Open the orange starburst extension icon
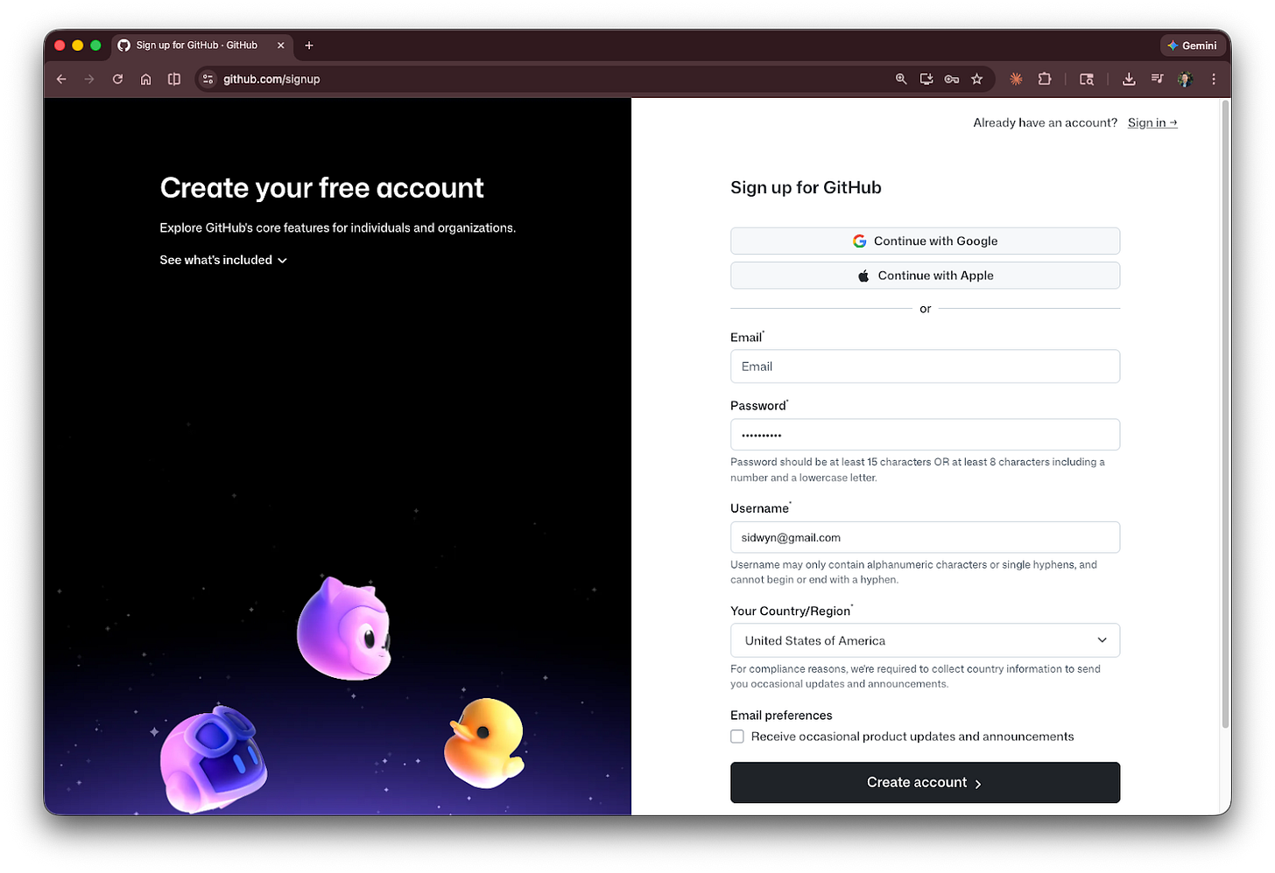The image size is (1275, 873). coord(1016,79)
